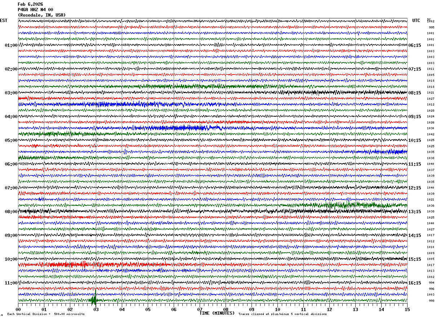Select the 09:00 EST time label

[x=11, y=235]
